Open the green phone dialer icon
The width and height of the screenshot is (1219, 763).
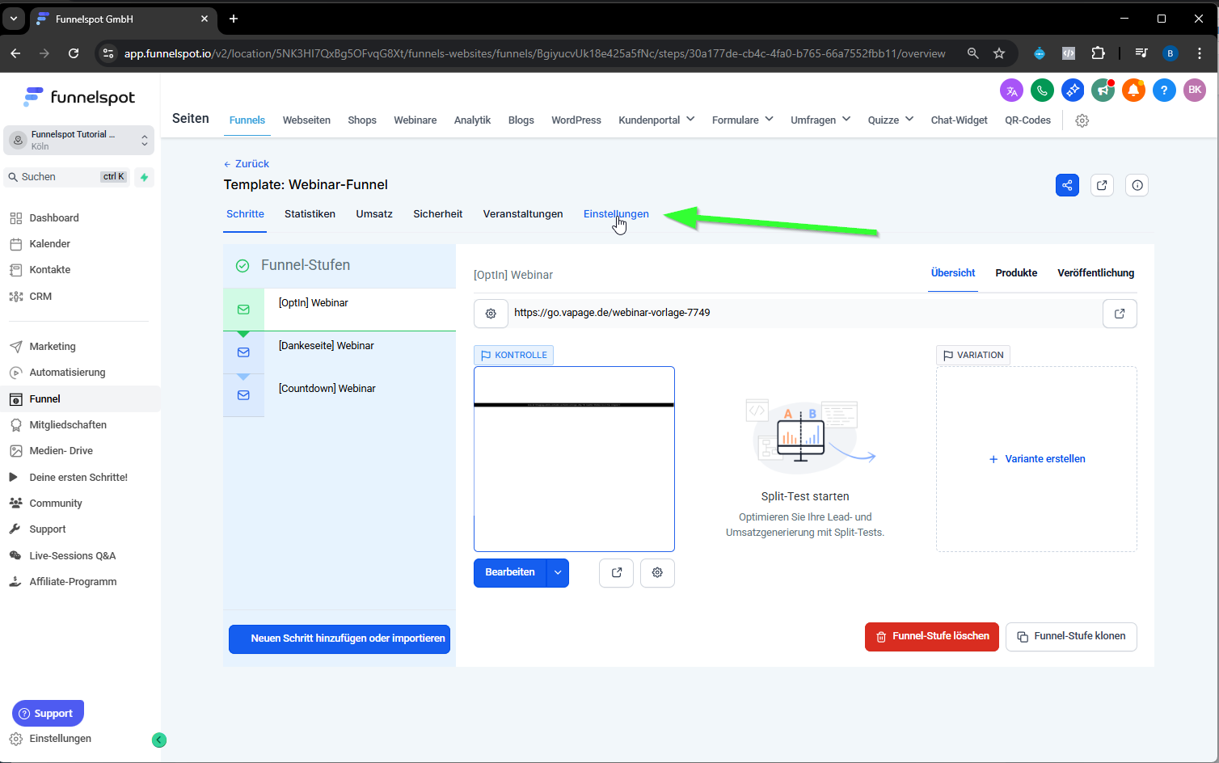[1042, 91]
